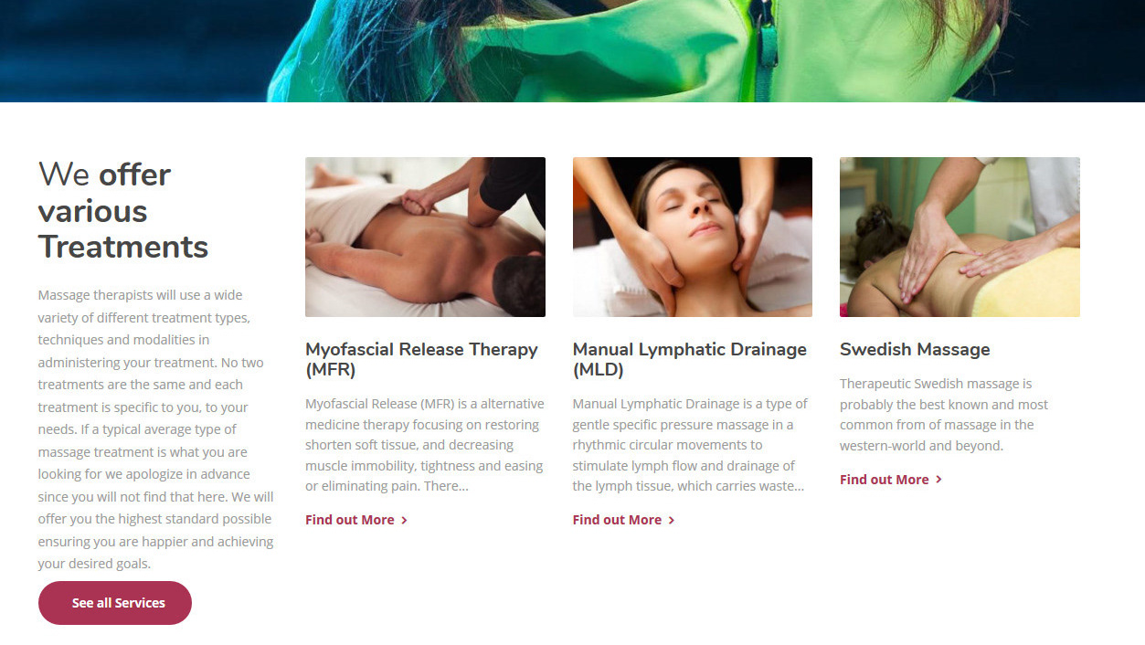Follow Find out More under Myofascial Release Therapy
The image size is (1145, 645).
[x=350, y=520]
